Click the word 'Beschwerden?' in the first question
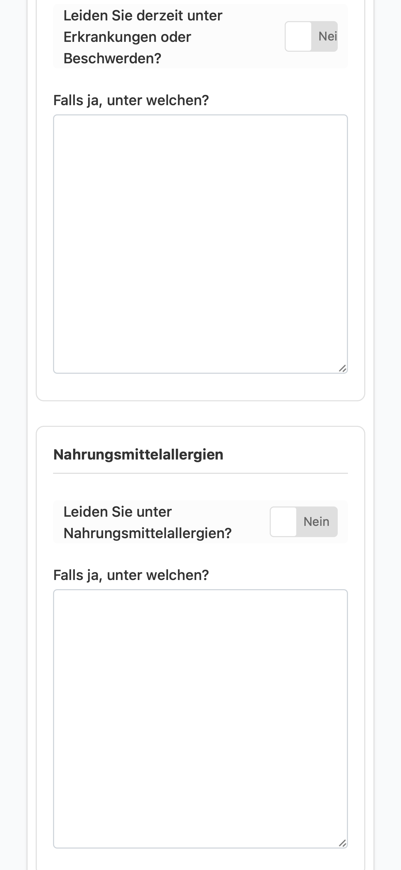Image resolution: width=401 pixels, height=870 pixels. [x=112, y=58]
